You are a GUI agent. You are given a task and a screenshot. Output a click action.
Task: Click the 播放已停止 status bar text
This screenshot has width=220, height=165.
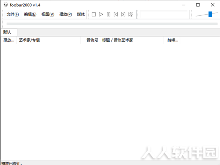pyautogui.click(x=12, y=163)
